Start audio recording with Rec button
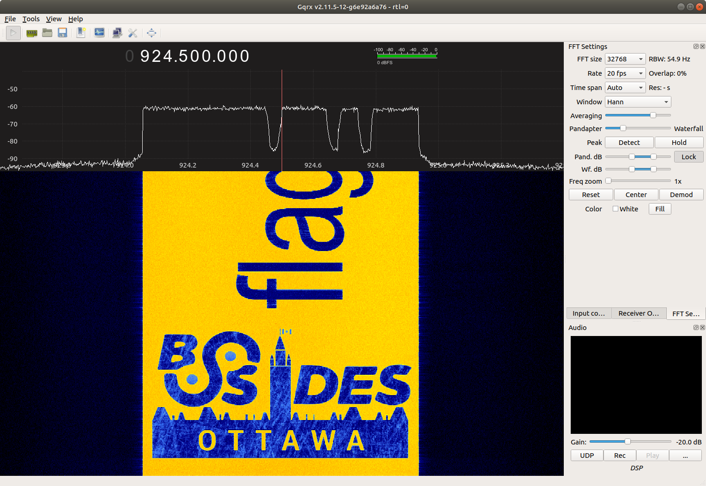 (x=620, y=455)
